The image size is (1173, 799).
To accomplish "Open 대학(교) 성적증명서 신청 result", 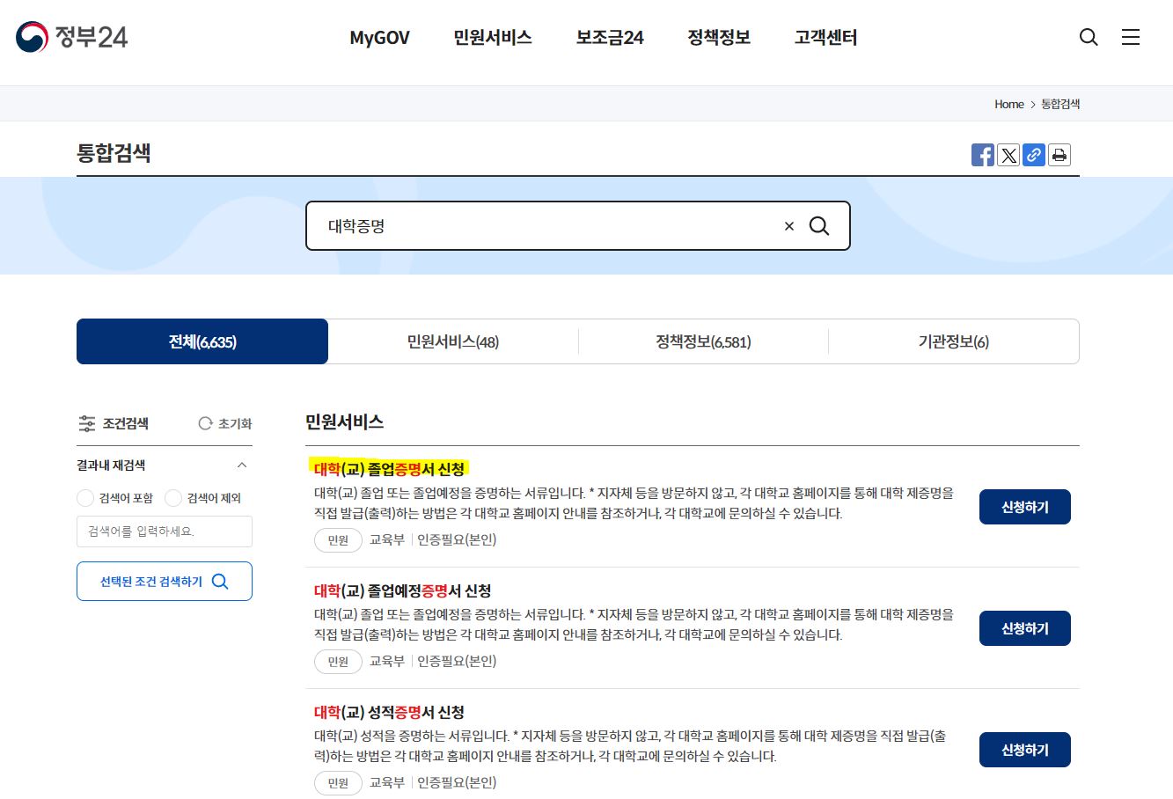I will [389, 712].
